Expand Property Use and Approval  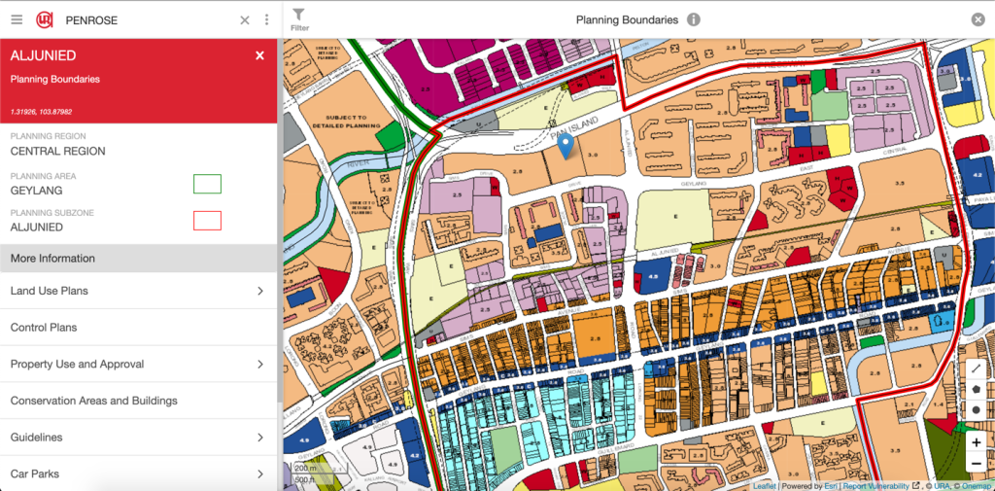138,364
